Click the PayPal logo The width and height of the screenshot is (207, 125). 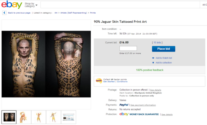click(124, 105)
